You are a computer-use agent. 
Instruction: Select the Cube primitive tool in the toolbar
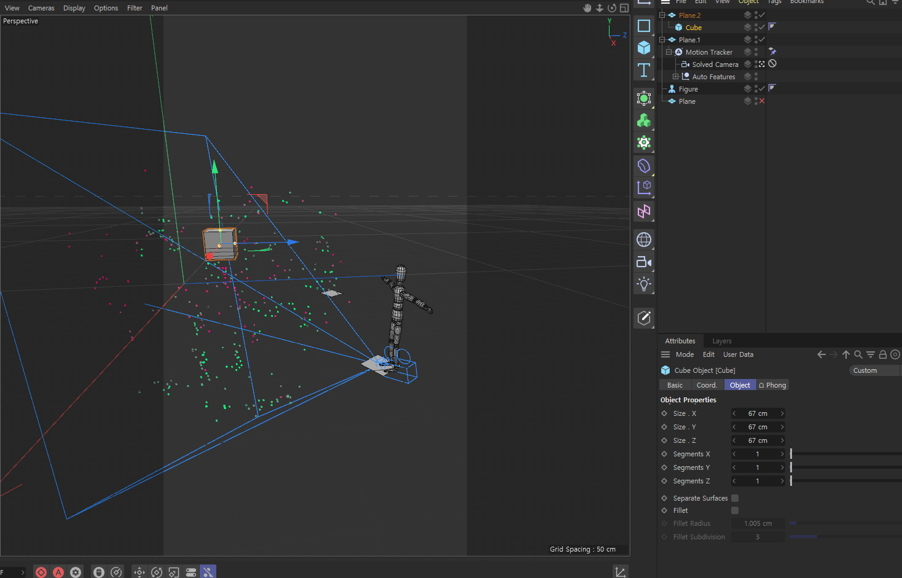pos(643,48)
